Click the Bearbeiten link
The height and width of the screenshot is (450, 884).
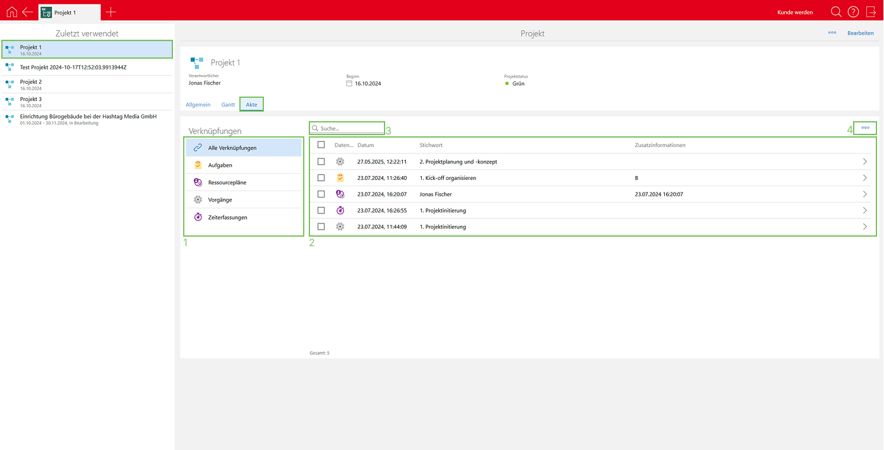(x=860, y=33)
